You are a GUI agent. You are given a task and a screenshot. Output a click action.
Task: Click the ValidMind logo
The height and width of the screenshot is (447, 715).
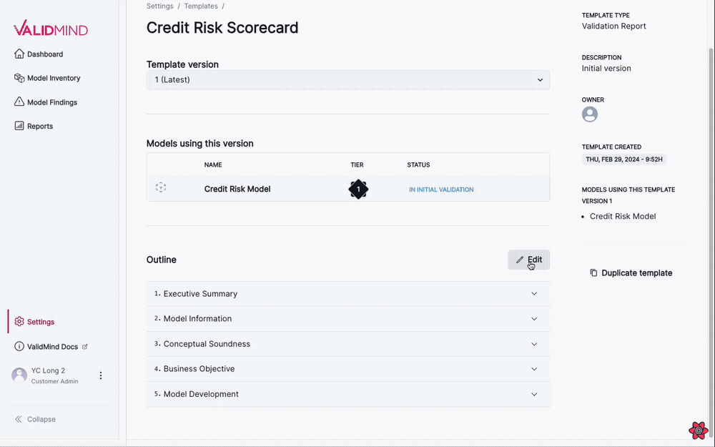50,29
